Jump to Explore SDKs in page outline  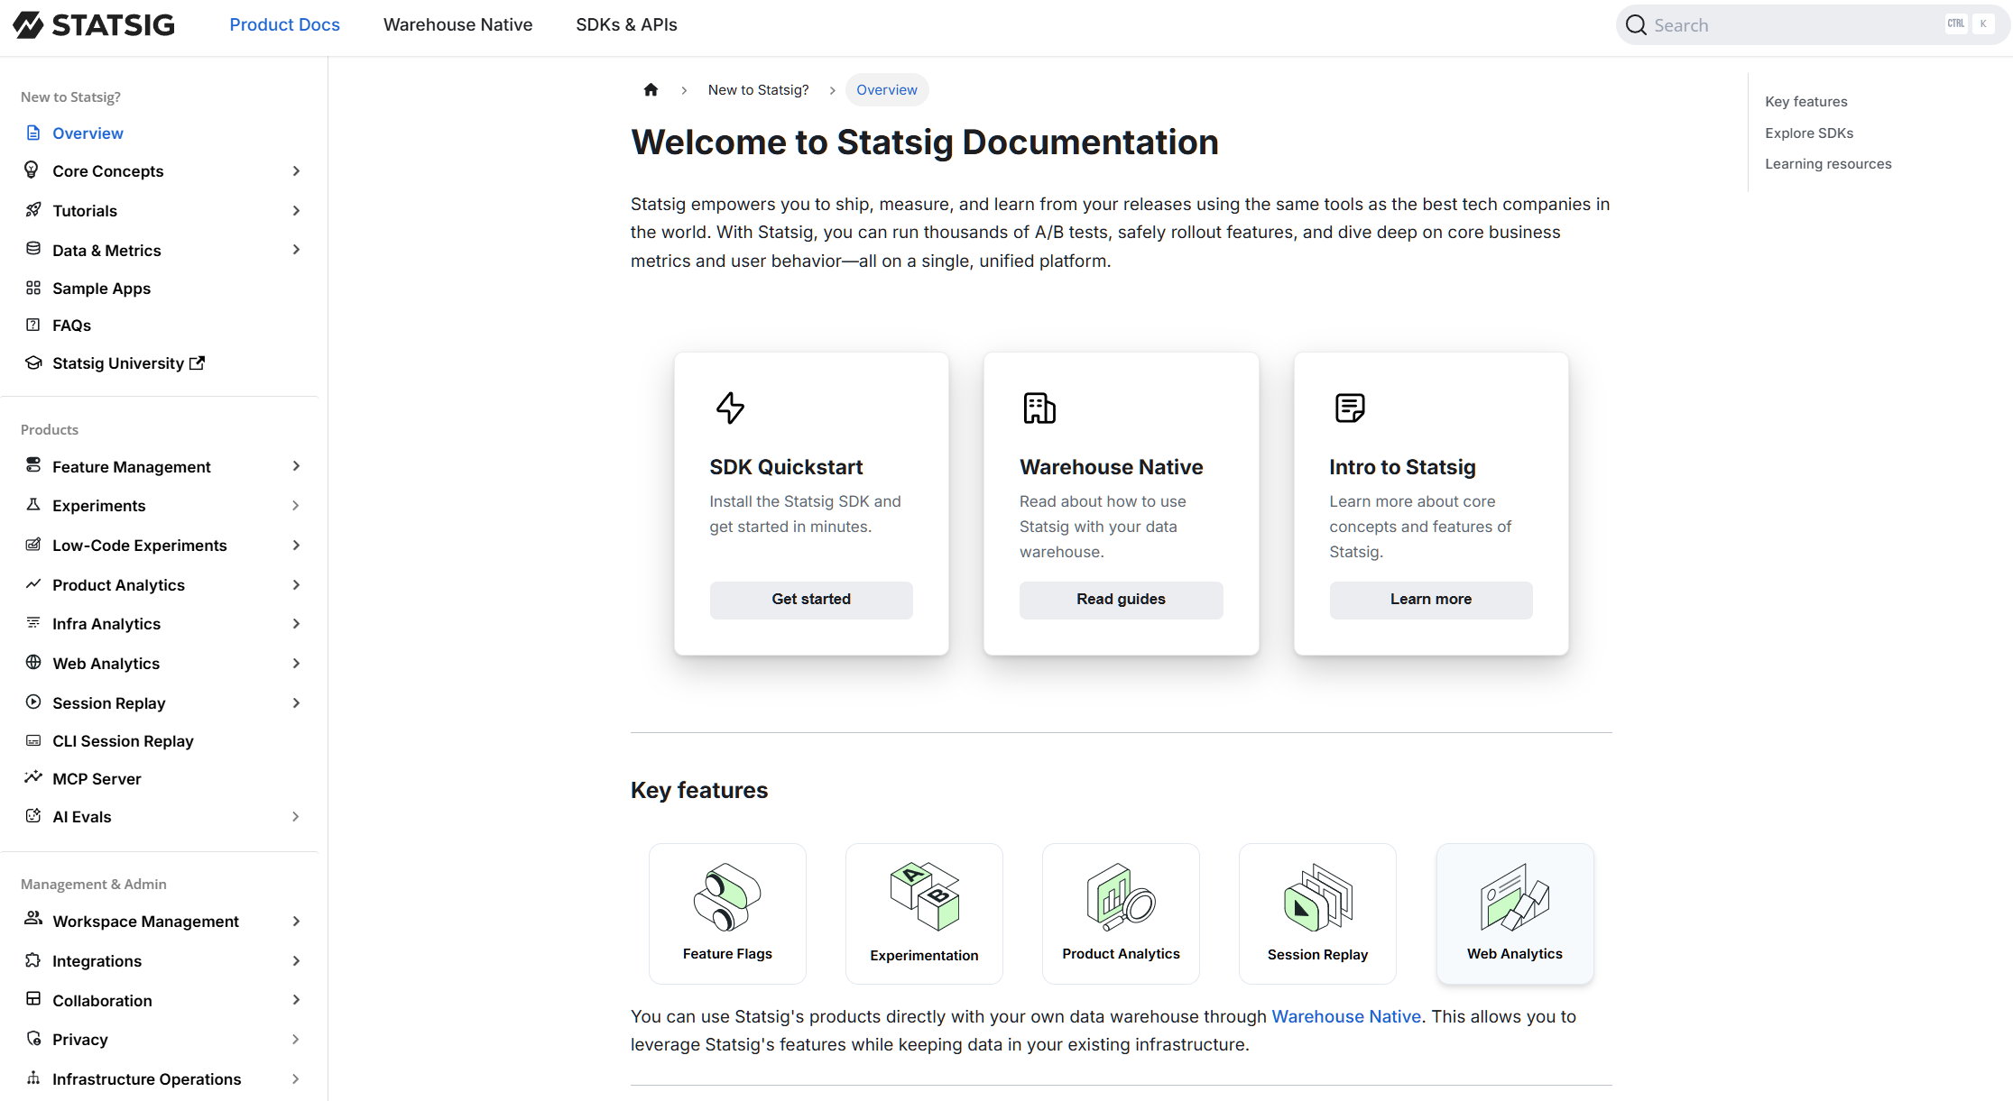click(1808, 133)
